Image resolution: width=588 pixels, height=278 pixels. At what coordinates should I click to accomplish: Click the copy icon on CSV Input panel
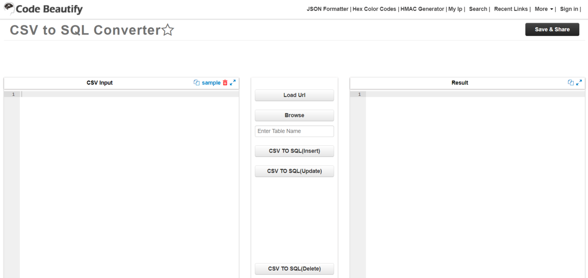(x=196, y=82)
